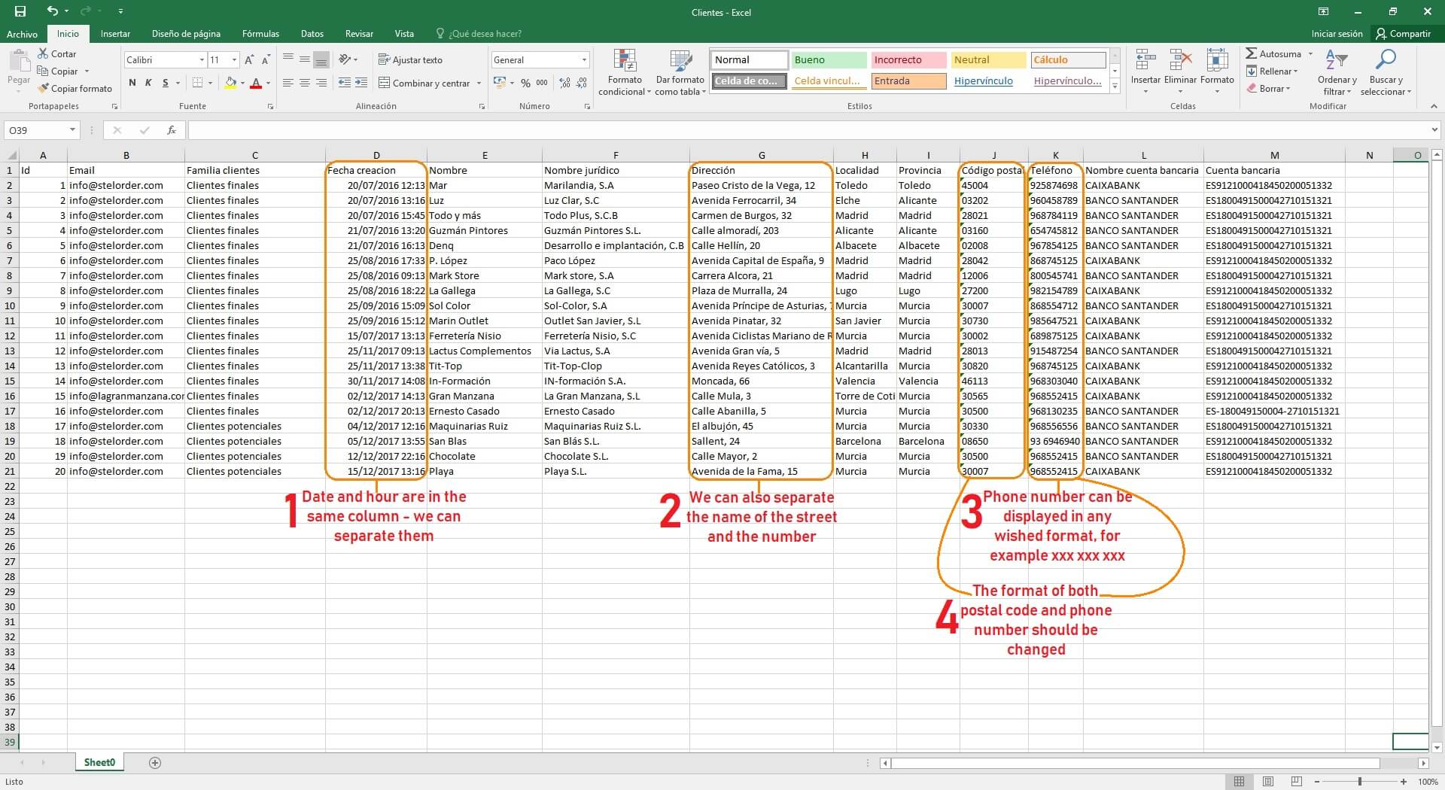Open Rellenar fill dropdown
The width and height of the screenshot is (1445, 790).
click(1273, 71)
